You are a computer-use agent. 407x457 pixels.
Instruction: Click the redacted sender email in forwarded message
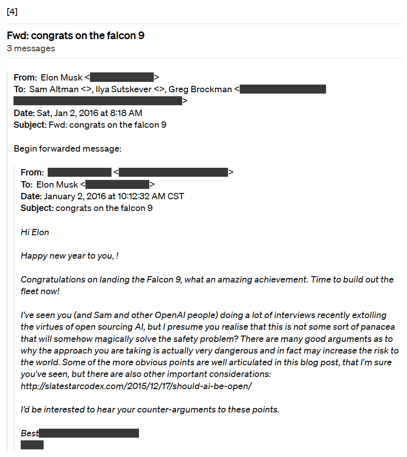(x=174, y=172)
